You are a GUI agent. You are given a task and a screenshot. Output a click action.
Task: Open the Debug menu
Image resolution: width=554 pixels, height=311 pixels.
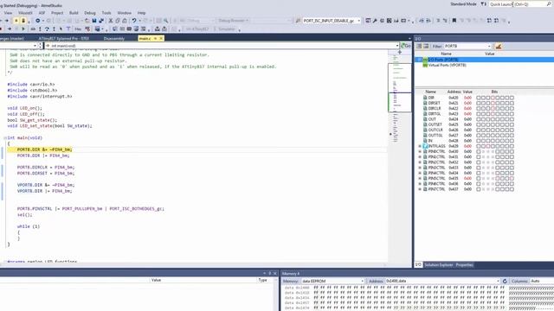pyautogui.click(x=90, y=13)
